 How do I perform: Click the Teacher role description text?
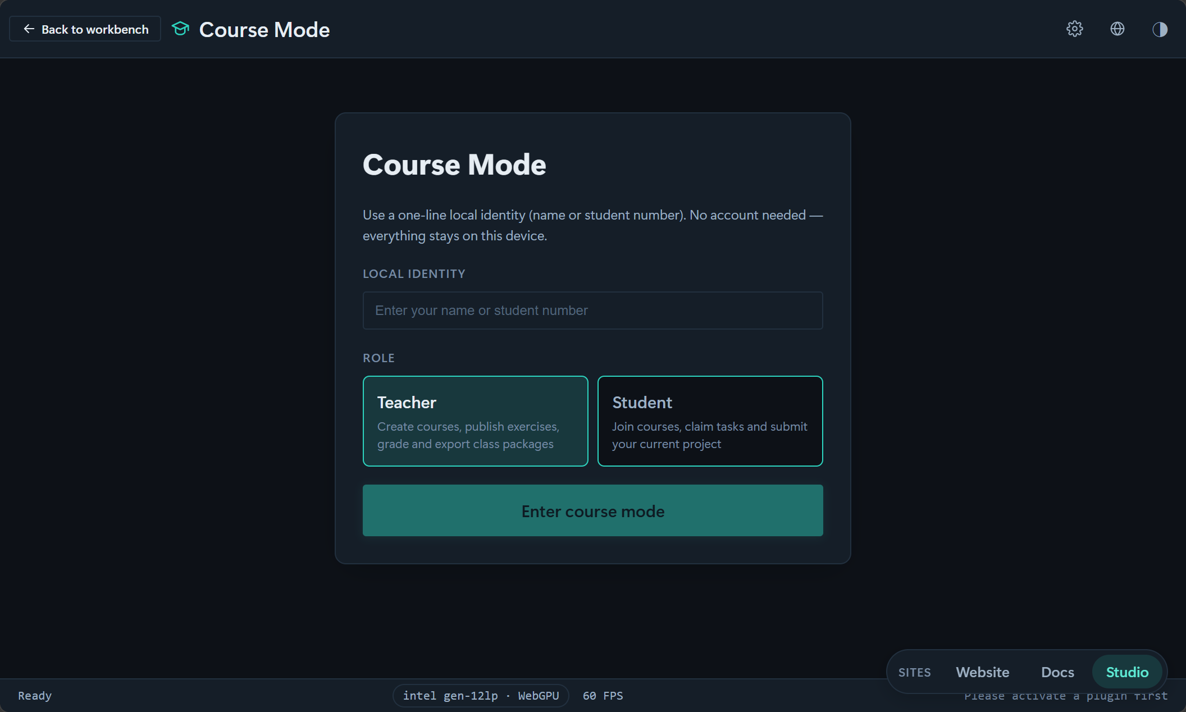(x=468, y=435)
